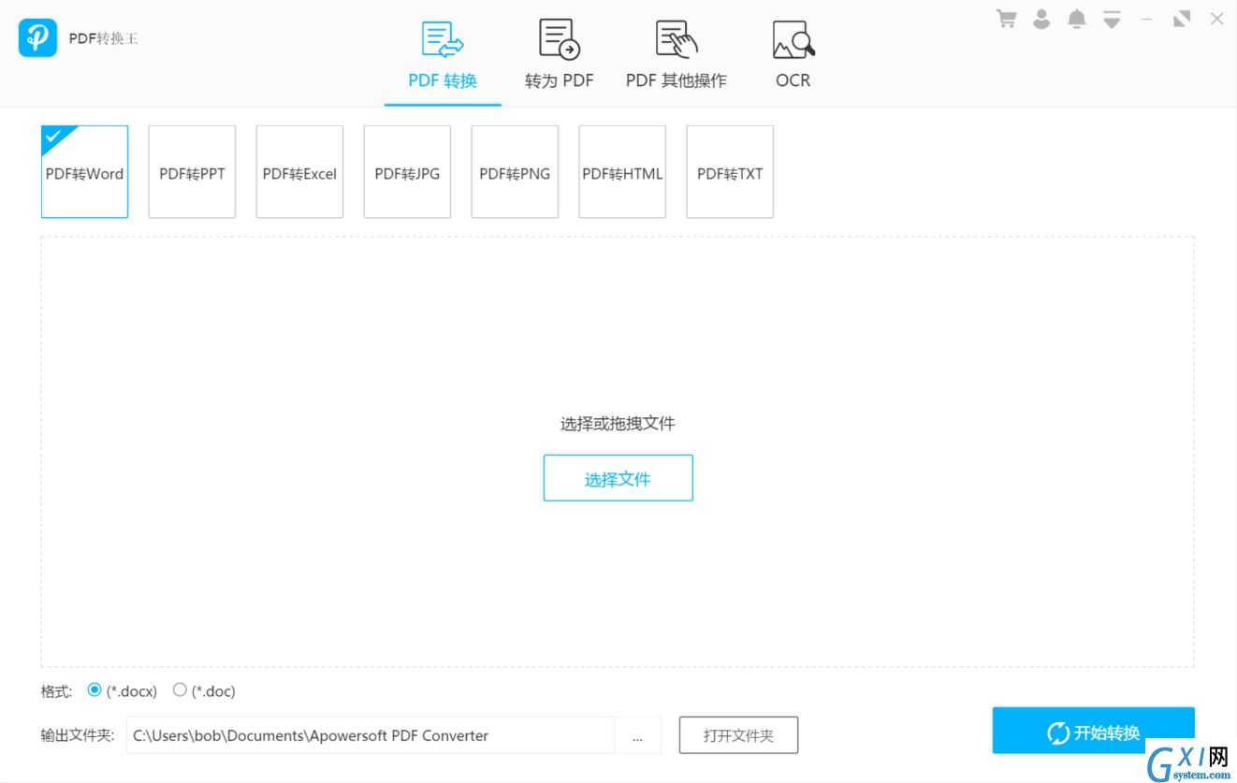
Task: Select the PDF转Excel conversion tile
Action: (299, 172)
